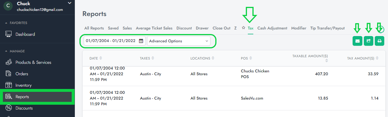Switch to the Cash Adjustment tab
Image resolution: width=388 pixels, height=117 pixels.
point(272,28)
